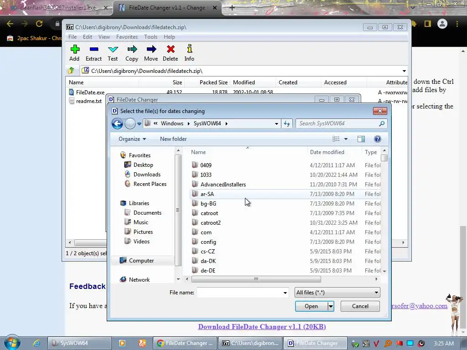Expand the File name history dropdown
The width and height of the screenshot is (467, 350).
click(285, 293)
